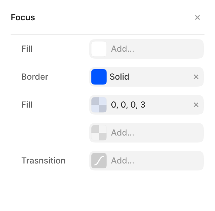The image size is (215, 211).
Task: Close the Focus panel
Action: point(197,17)
